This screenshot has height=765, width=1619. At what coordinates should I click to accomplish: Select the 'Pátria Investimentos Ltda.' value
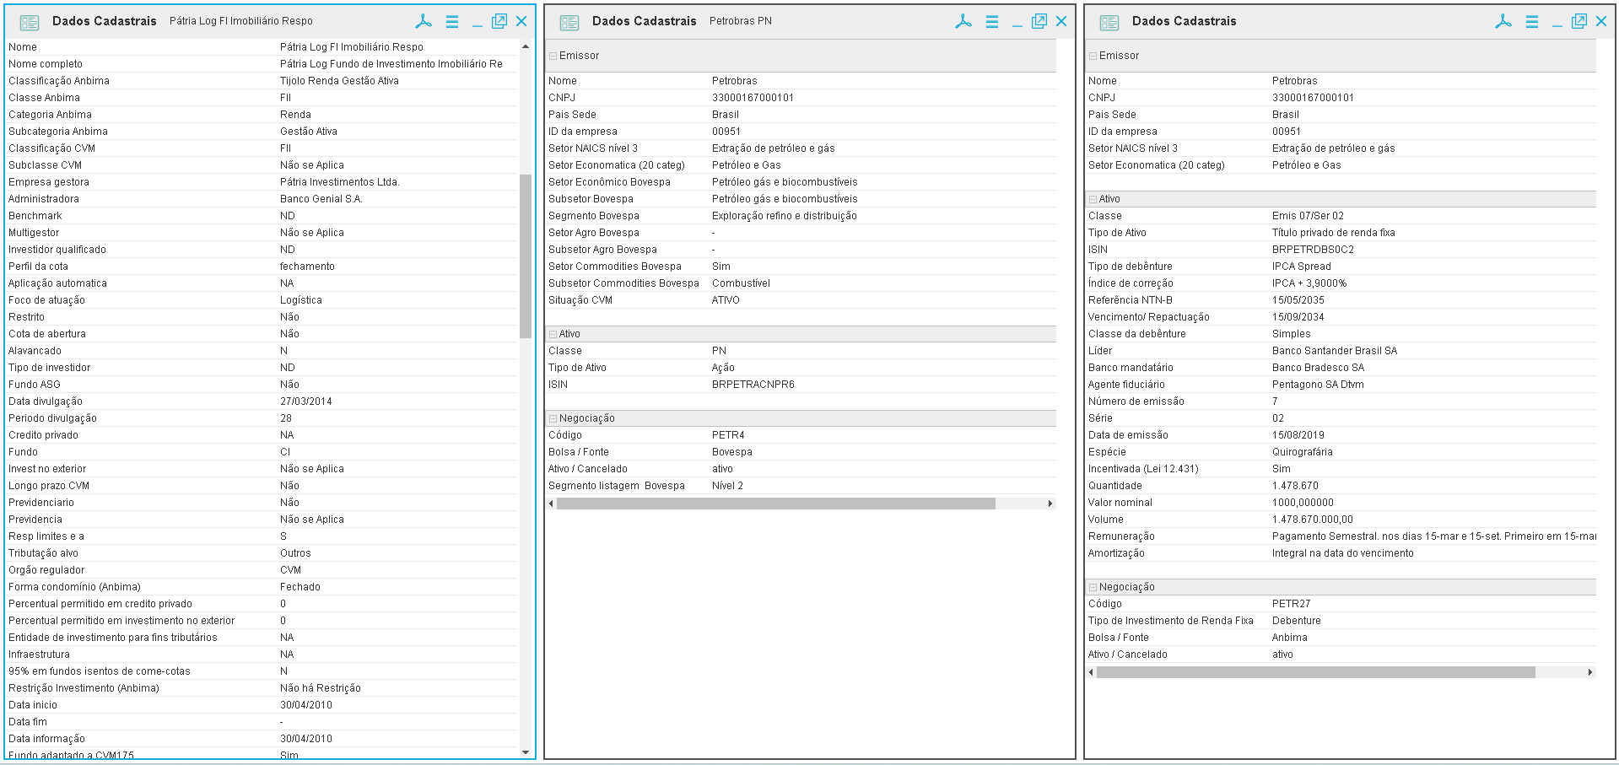(x=340, y=182)
